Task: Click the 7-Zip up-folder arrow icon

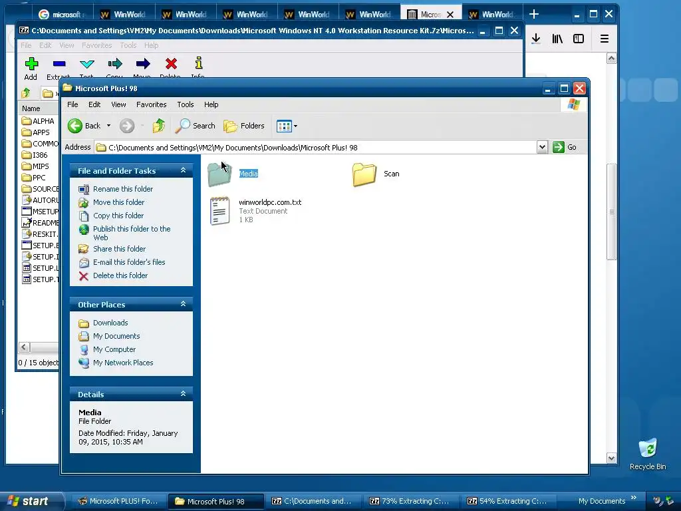Action: tap(26, 92)
